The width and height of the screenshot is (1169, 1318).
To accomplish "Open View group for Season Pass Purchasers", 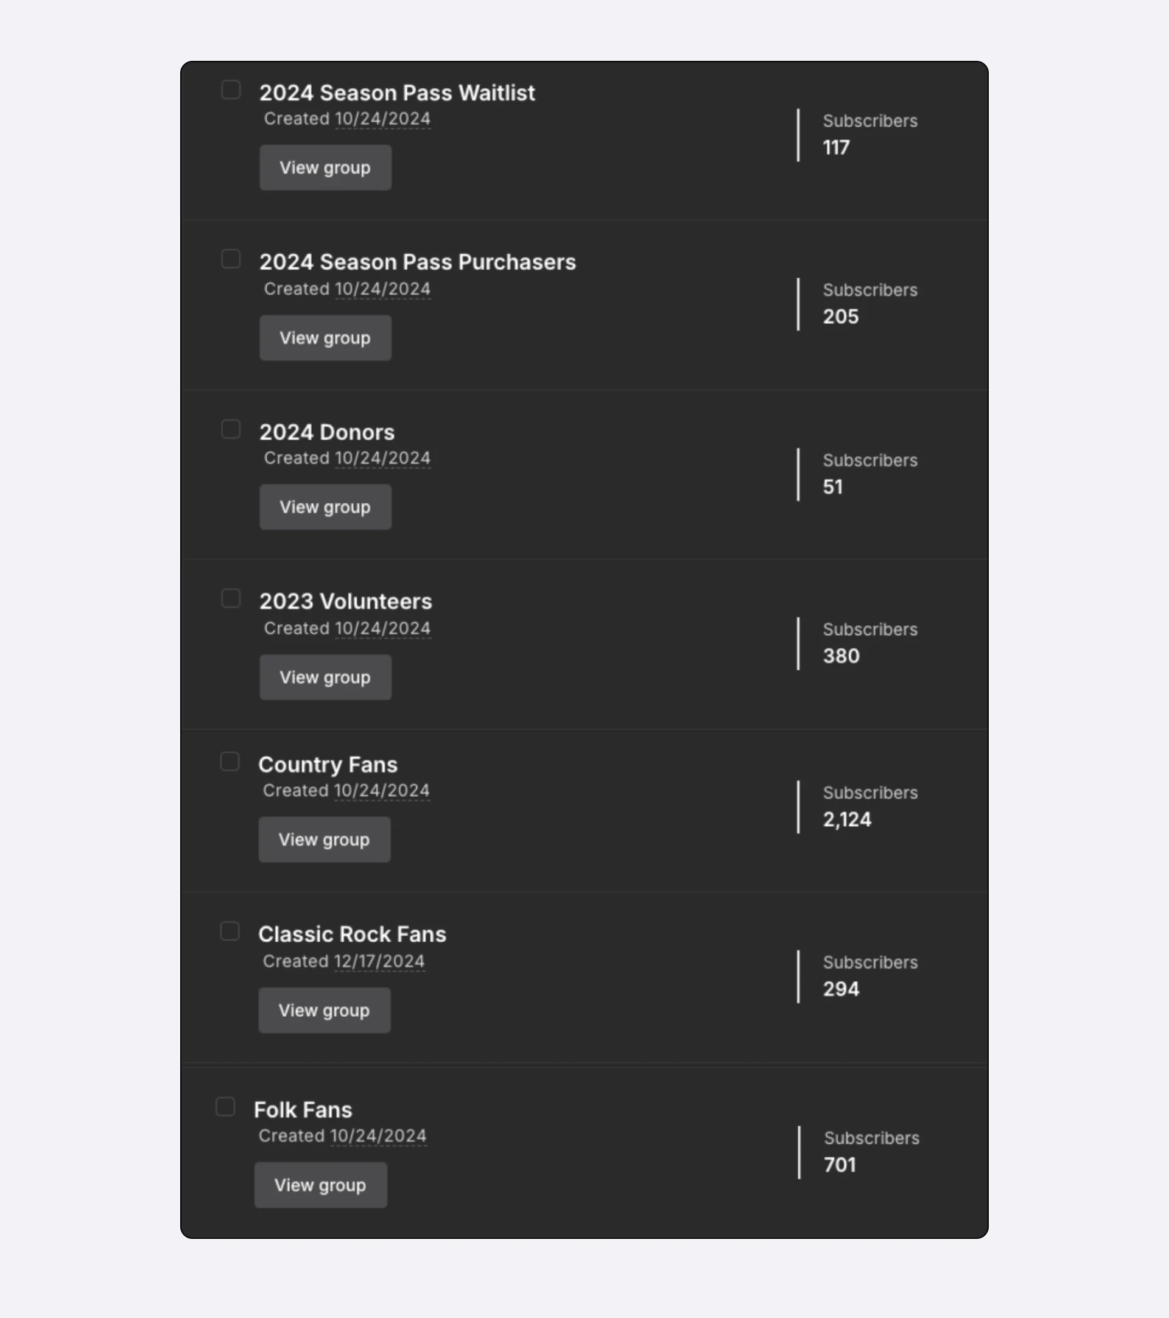I will (325, 338).
